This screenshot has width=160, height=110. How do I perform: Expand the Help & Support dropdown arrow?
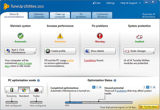(140, 3)
